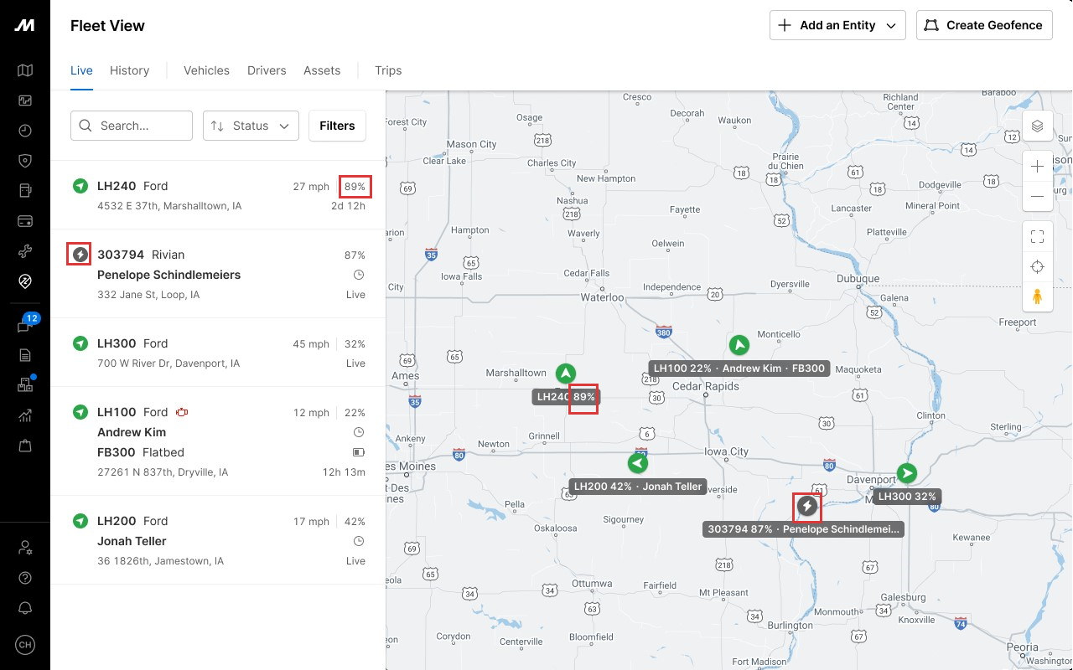
Task: Open the boxes icon with blue dot
Action: click(x=25, y=385)
